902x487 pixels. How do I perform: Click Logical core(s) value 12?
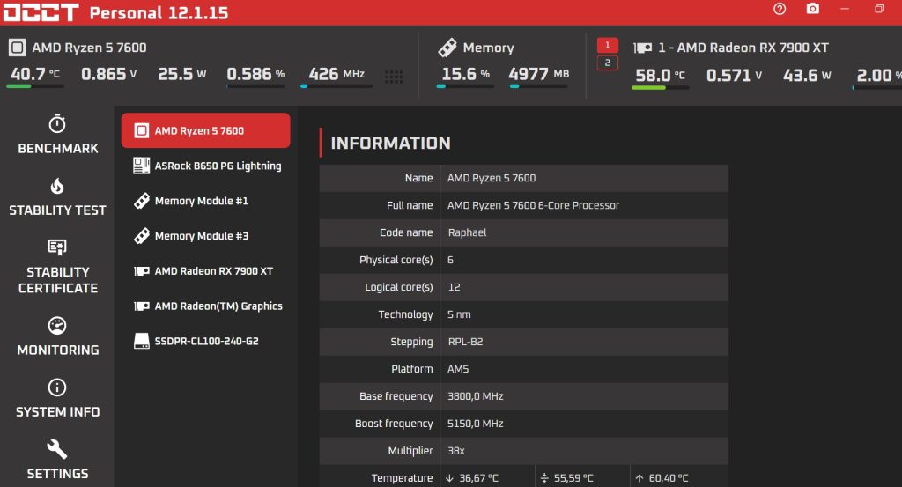pyautogui.click(x=454, y=287)
